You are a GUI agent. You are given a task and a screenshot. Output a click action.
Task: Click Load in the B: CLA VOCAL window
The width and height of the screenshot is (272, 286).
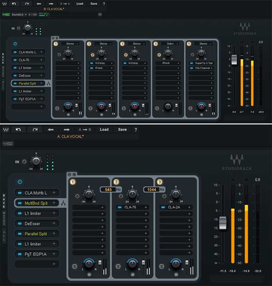coord(80,4)
